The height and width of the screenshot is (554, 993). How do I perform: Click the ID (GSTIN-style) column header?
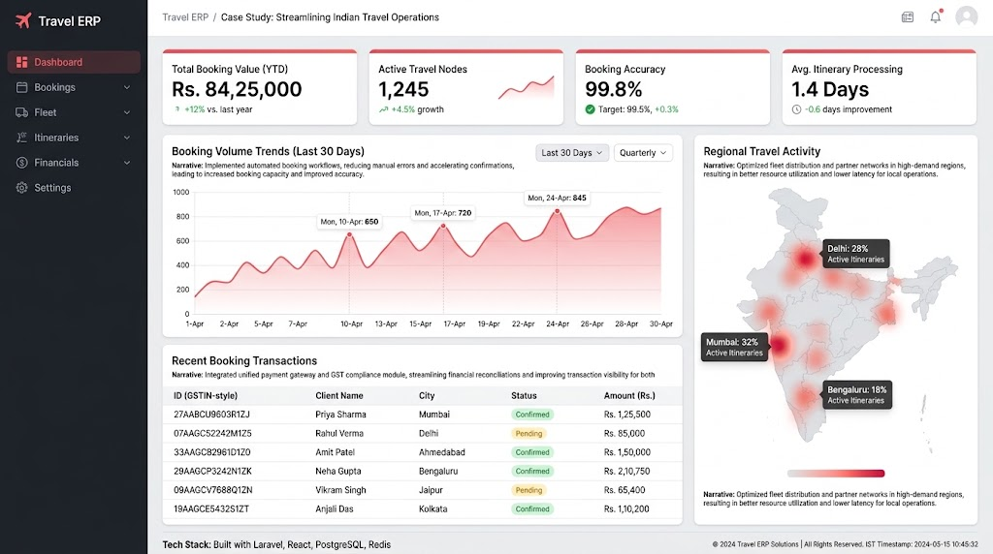coord(206,395)
